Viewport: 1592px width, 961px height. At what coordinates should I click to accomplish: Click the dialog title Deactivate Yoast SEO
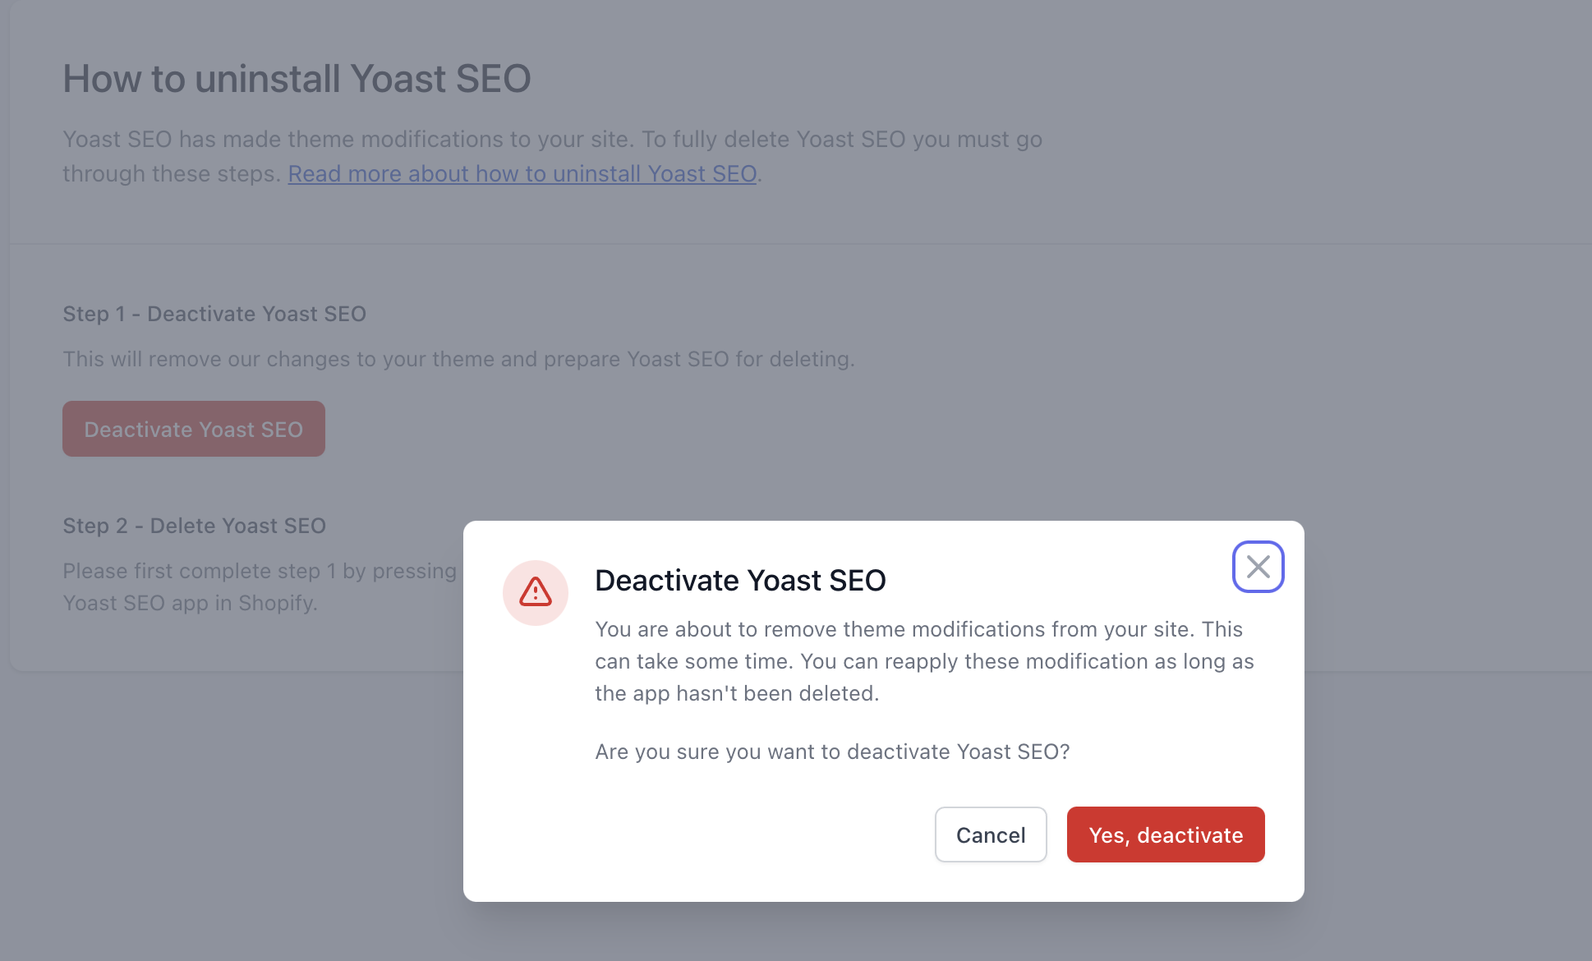(x=740, y=580)
